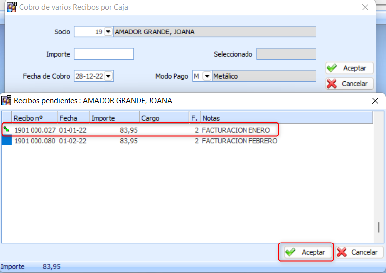Click the green pencil icon on first receipt row
Image resolution: width=386 pixels, height=273 pixels.
click(x=6, y=130)
